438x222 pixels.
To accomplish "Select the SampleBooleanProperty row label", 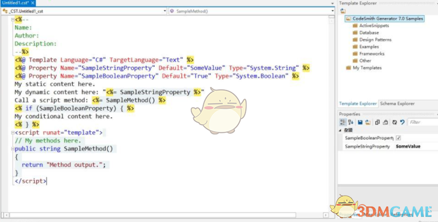I will [x=369, y=138].
